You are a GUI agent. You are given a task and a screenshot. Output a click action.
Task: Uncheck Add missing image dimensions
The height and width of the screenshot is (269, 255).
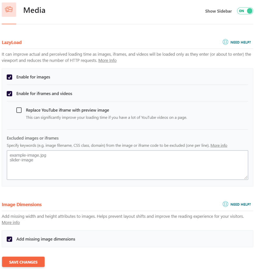(x=9, y=239)
